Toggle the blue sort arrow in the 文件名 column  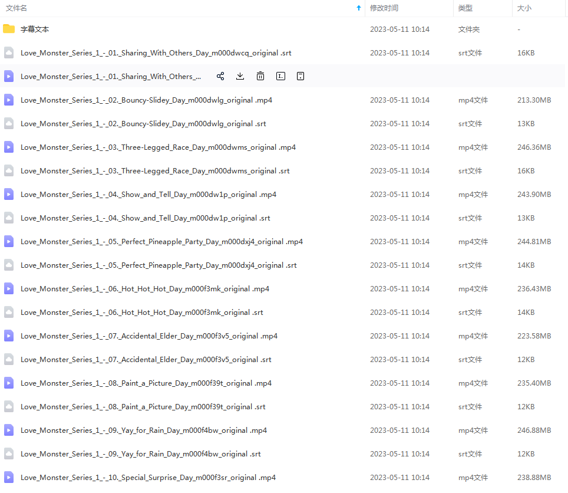point(359,8)
